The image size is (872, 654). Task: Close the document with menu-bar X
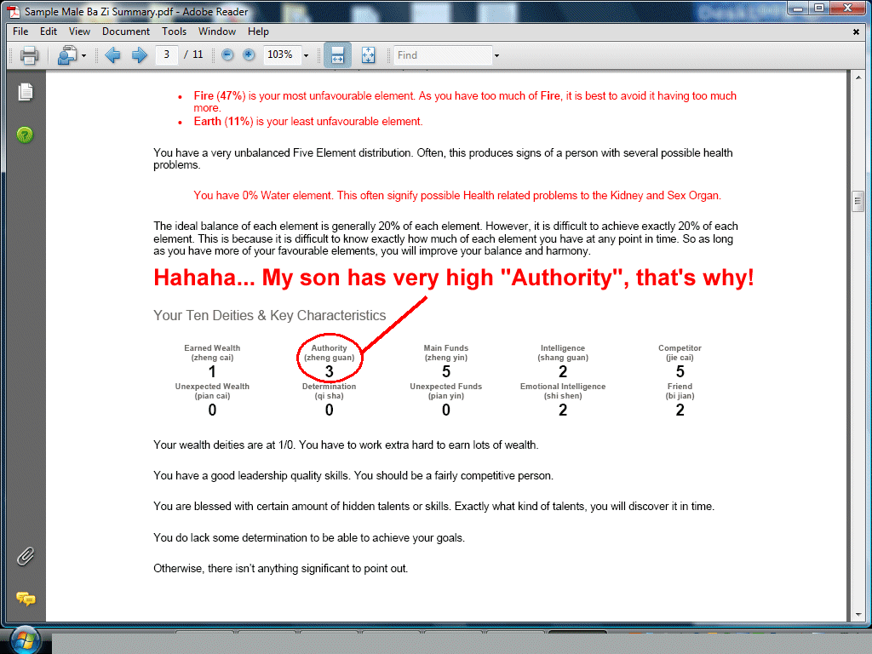tap(856, 32)
